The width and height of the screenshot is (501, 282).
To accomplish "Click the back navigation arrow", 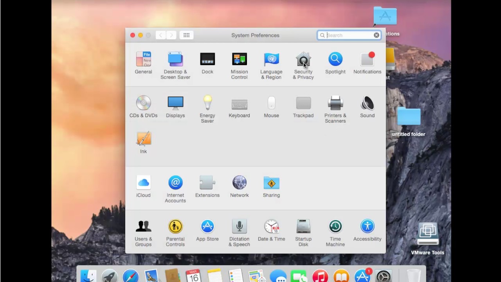I will tap(160, 35).
